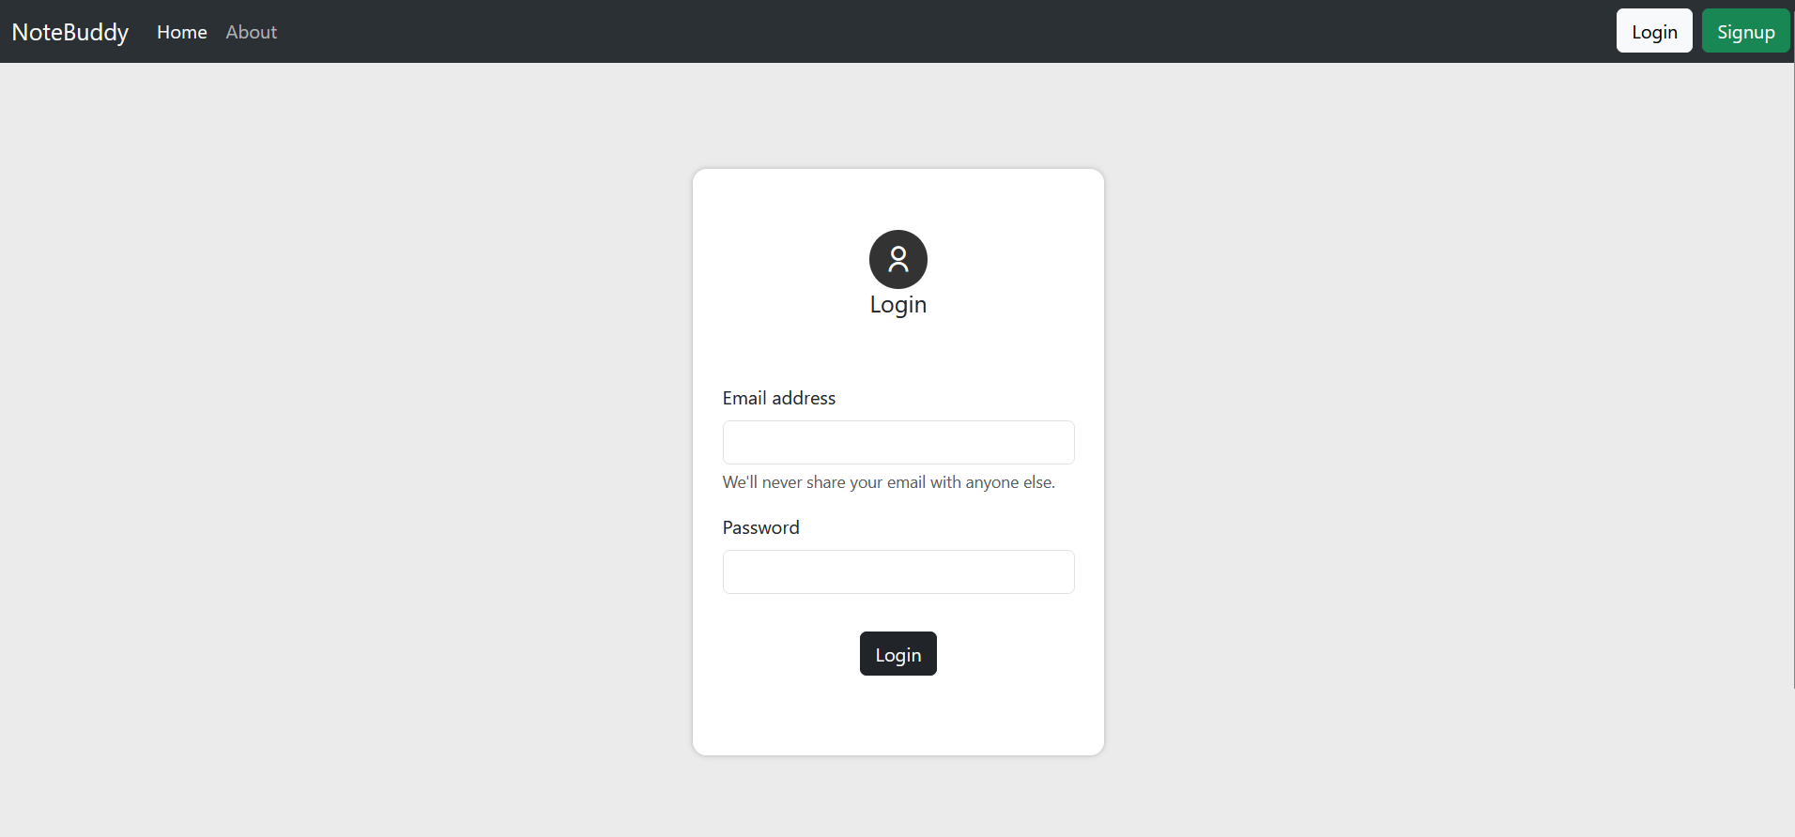Click the email privacy helper text
1795x837 pixels.
coord(888,481)
